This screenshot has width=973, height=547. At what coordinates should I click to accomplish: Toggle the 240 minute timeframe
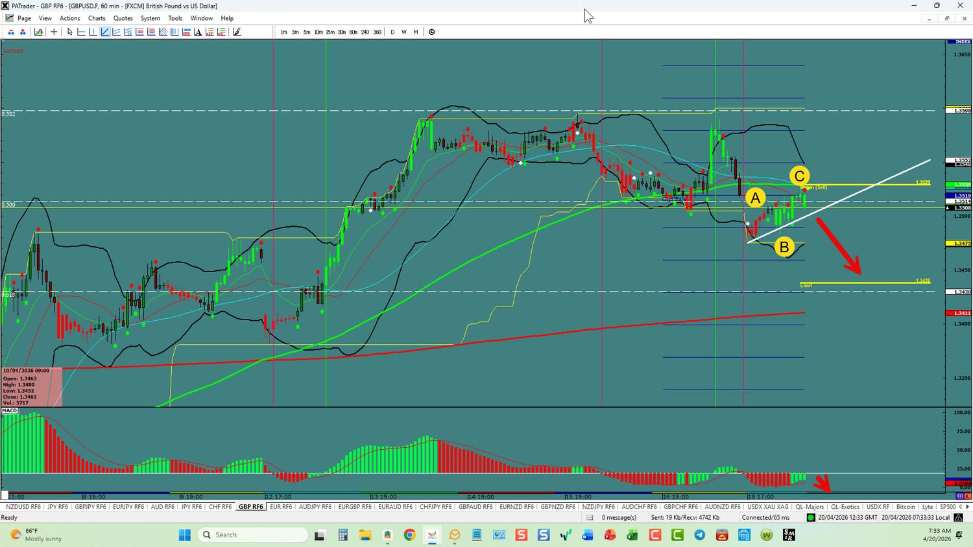(x=365, y=32)
